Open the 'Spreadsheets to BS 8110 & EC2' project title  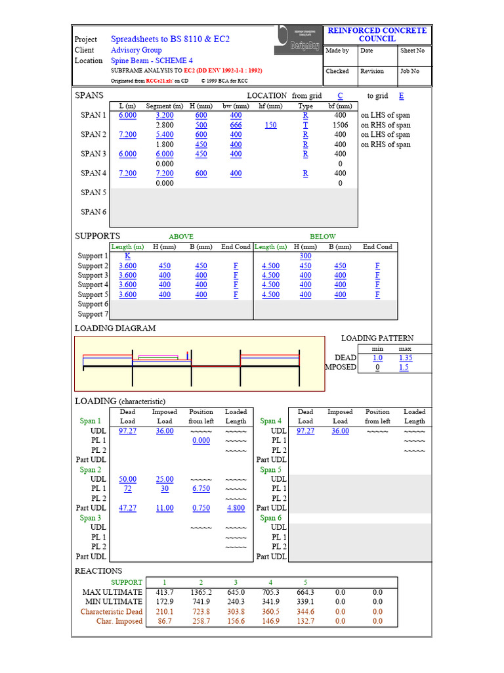(x=170, y=39)
